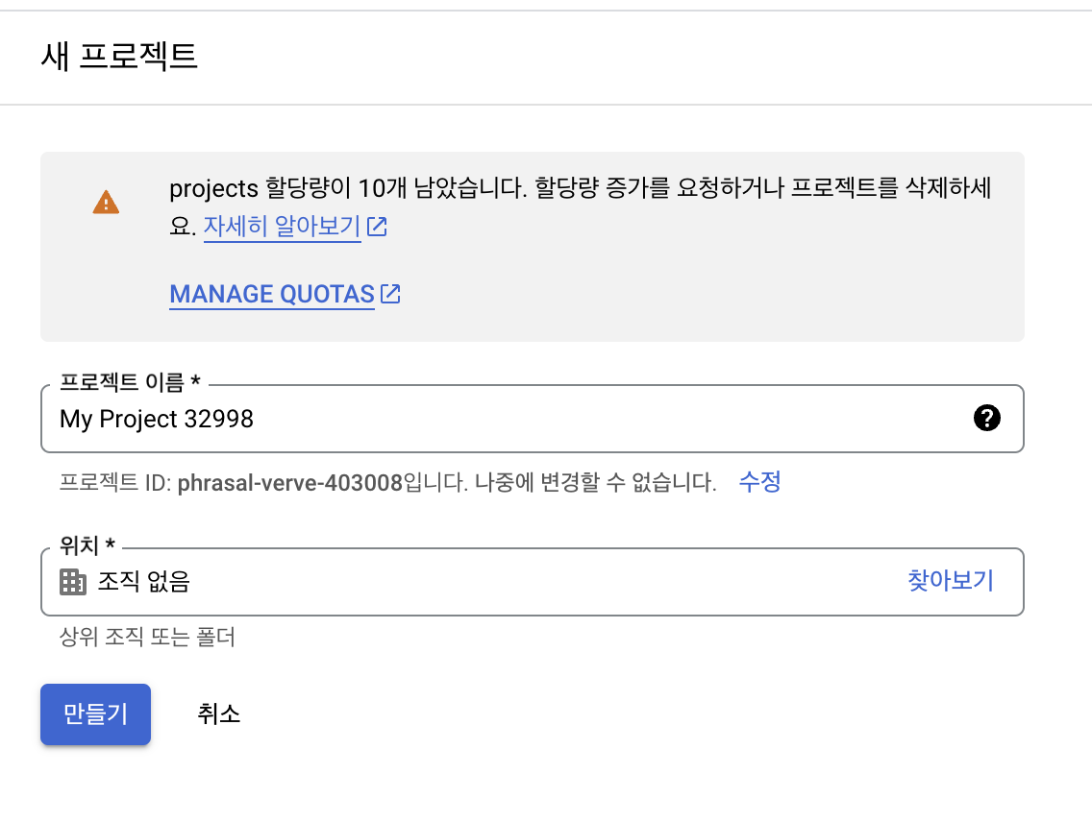This screenshot has width=1092, height=822.
Task: Click 찾아보기 to browse locations
Action: point(950,581)
